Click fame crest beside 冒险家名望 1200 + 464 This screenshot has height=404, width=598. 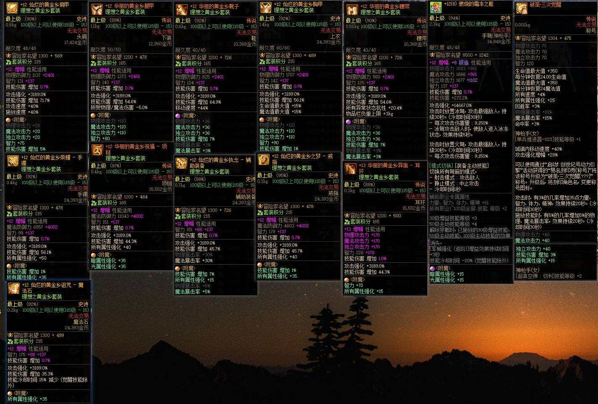(94, 197)
